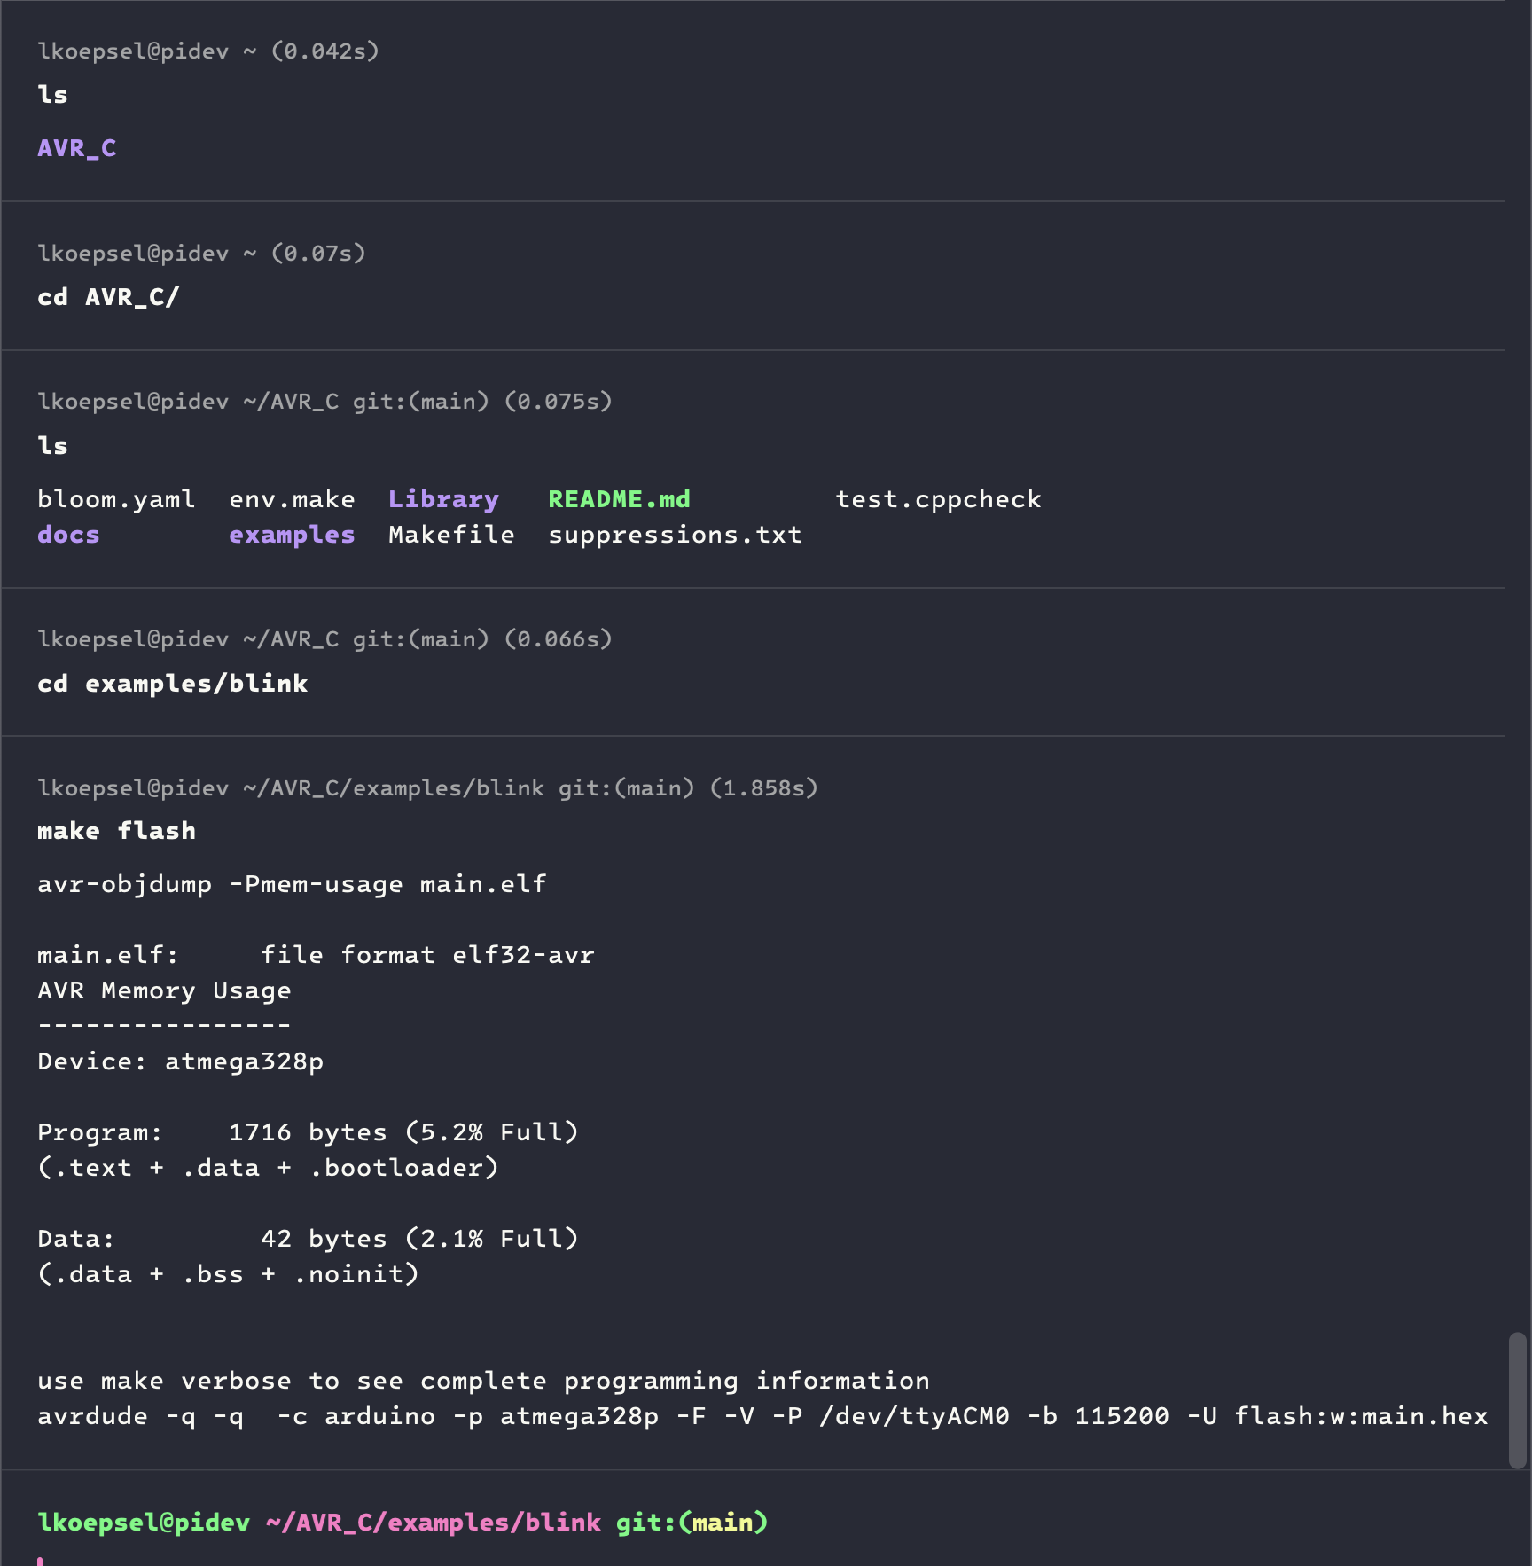Click the README.md file name
The width and height of the screenshot is (1532, 1566).
[619, 499]
